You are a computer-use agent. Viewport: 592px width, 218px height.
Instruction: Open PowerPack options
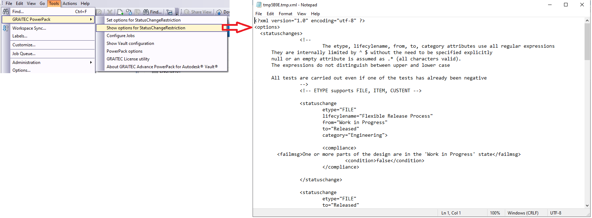click(x=162, y=51)
